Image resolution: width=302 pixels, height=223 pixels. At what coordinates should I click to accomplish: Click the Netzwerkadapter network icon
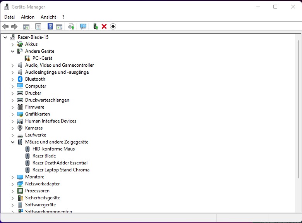(20, 184)
